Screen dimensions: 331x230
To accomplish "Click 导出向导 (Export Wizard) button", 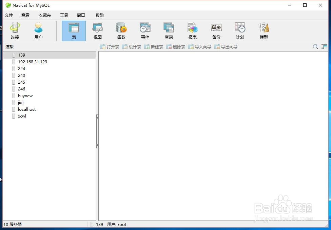I will [226, 47].
